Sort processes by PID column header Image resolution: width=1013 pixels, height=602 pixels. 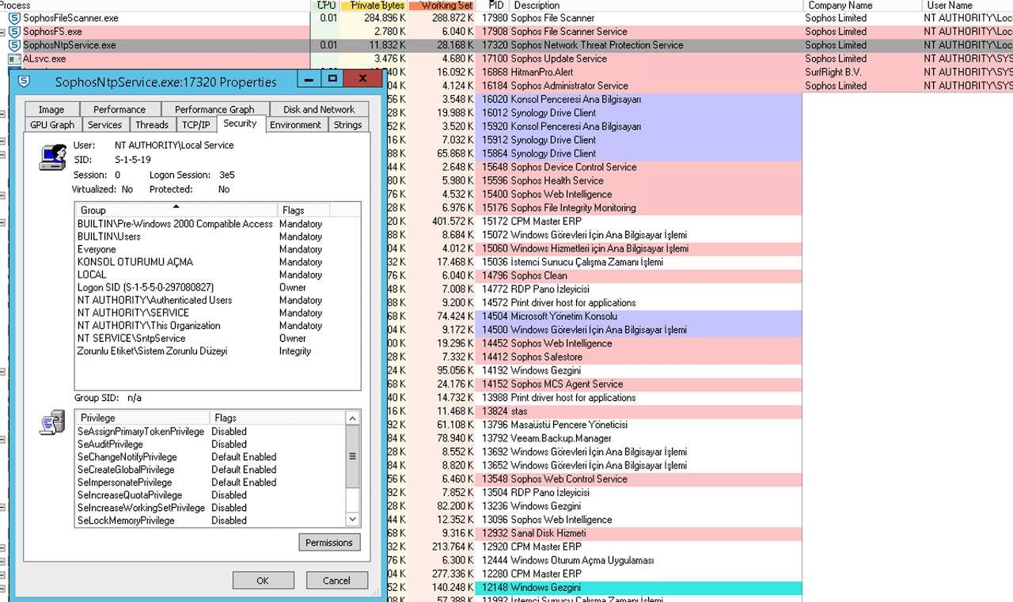pyautogui.click(x=493, y=6)
